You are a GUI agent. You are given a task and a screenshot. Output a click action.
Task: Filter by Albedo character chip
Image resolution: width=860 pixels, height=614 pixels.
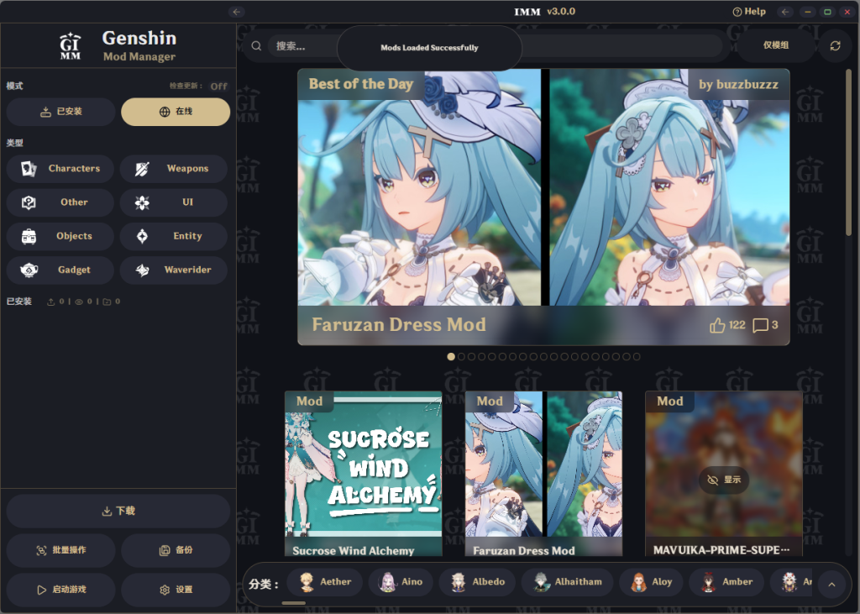coord(478,582)
